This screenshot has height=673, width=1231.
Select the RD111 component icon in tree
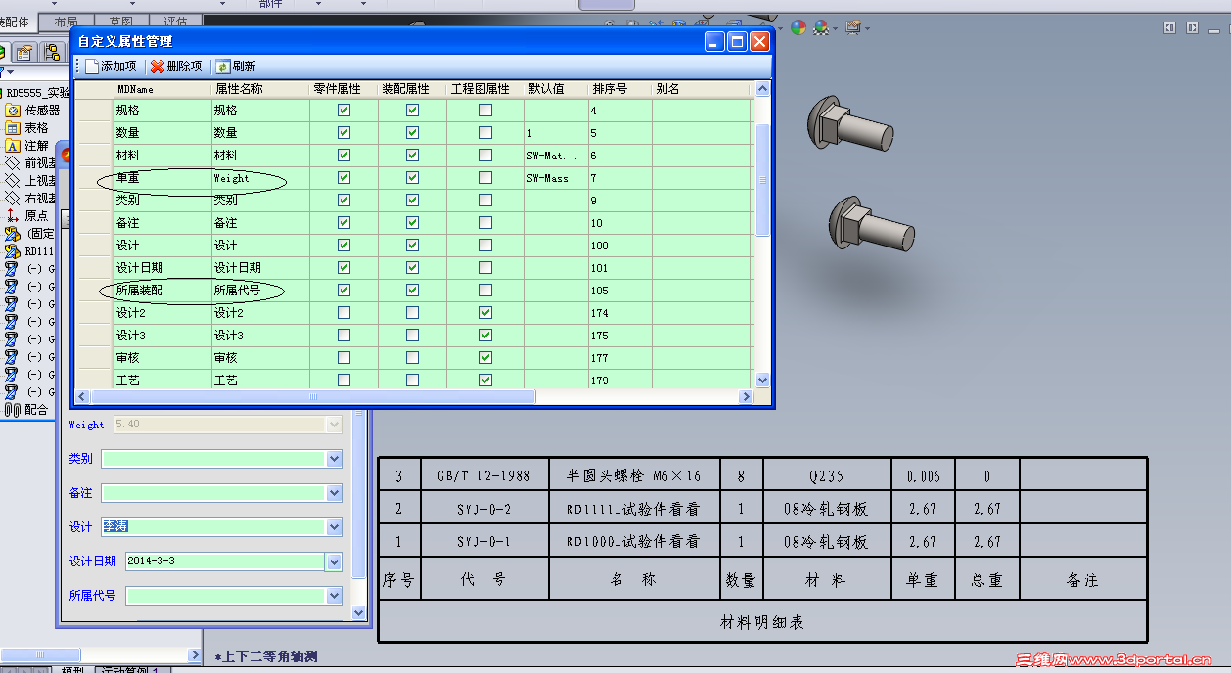click(13, 251)
